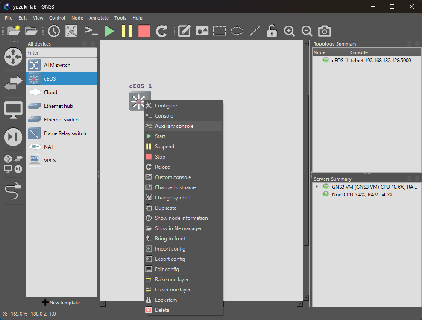The height and width of the screenshot is (320, 422).
Task: Open the Annotate menu
Action: pos(99,18)
